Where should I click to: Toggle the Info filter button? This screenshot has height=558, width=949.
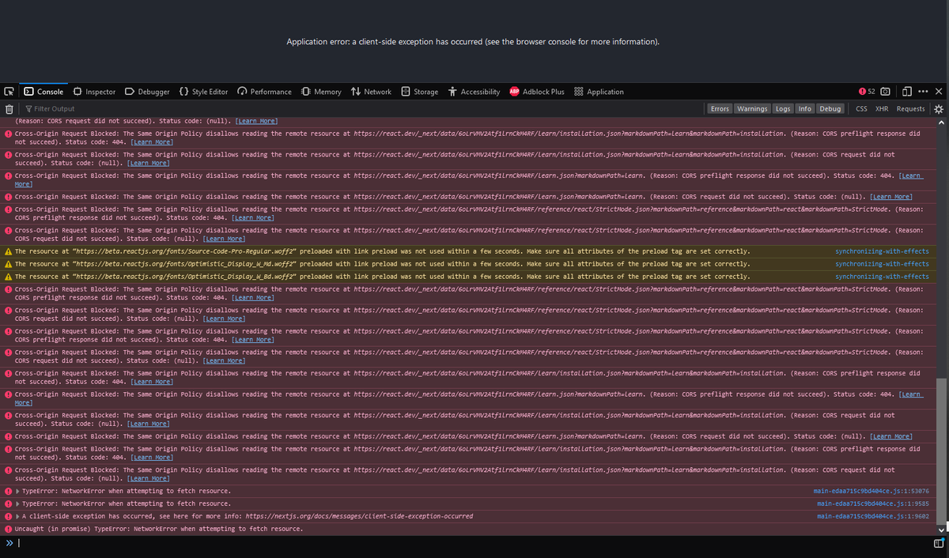point(805,109)
